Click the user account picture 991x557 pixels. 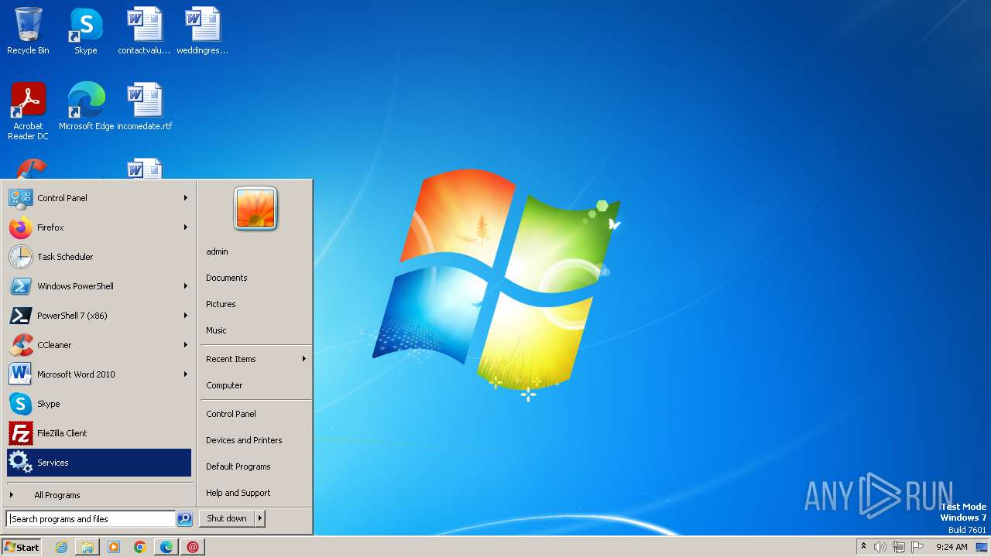(255, 209)
